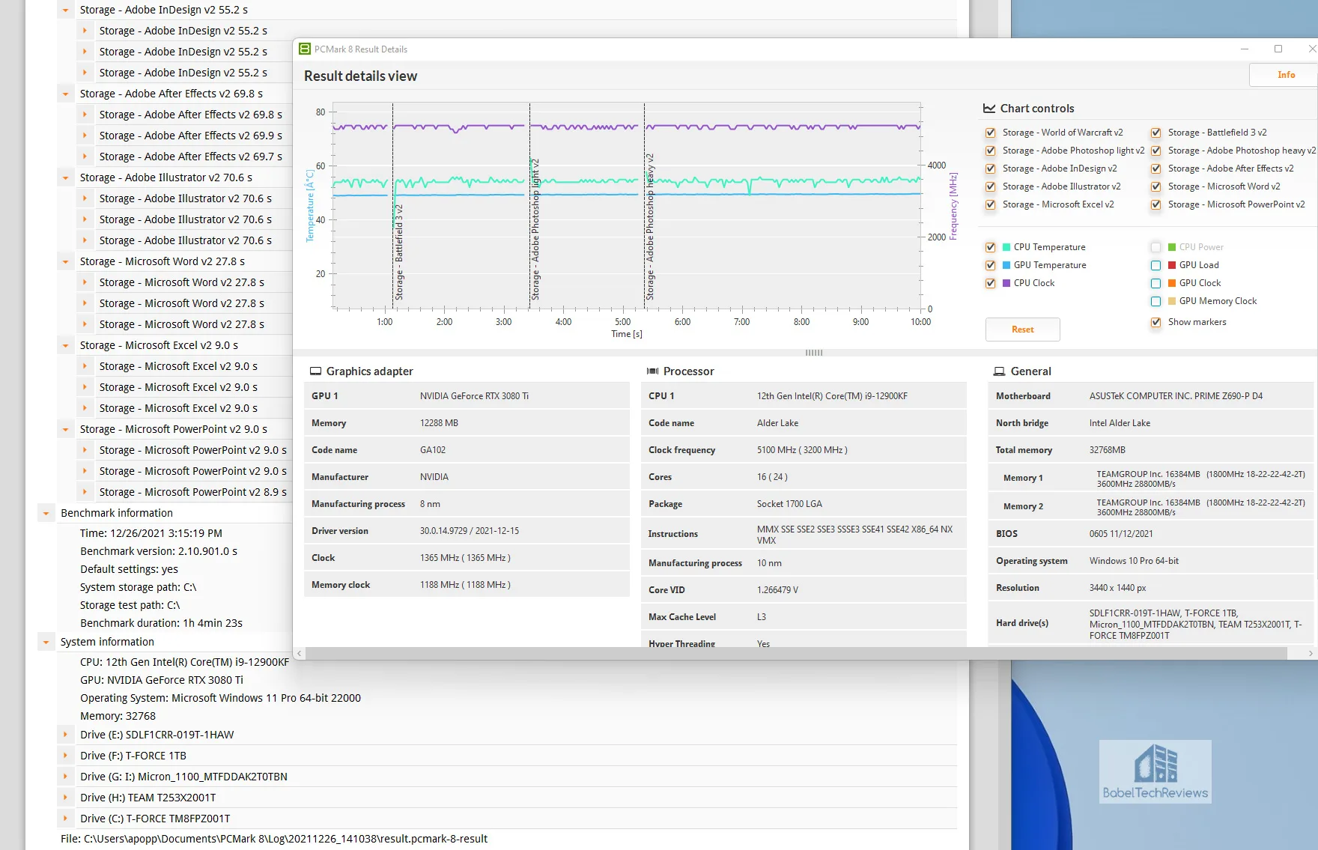Click scrollbar left arrow in result details
The width and height of the screenshot is (1318, 850).
click(x=300, y=654)
